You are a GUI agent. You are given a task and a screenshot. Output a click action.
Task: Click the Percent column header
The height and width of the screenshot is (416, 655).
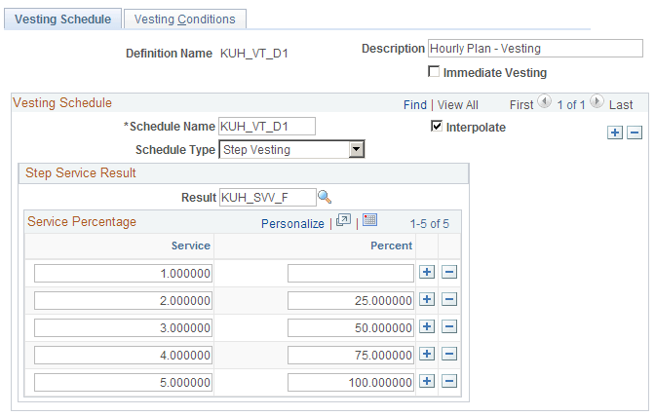click(x=391, y=246)
